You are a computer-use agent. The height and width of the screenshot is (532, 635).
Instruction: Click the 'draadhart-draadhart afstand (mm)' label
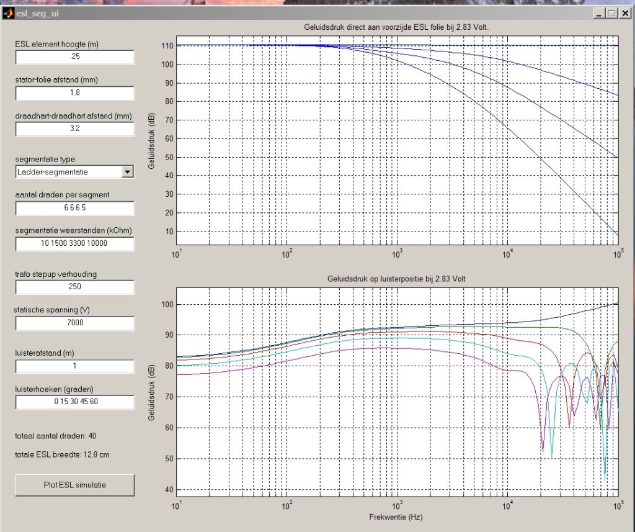74,116
